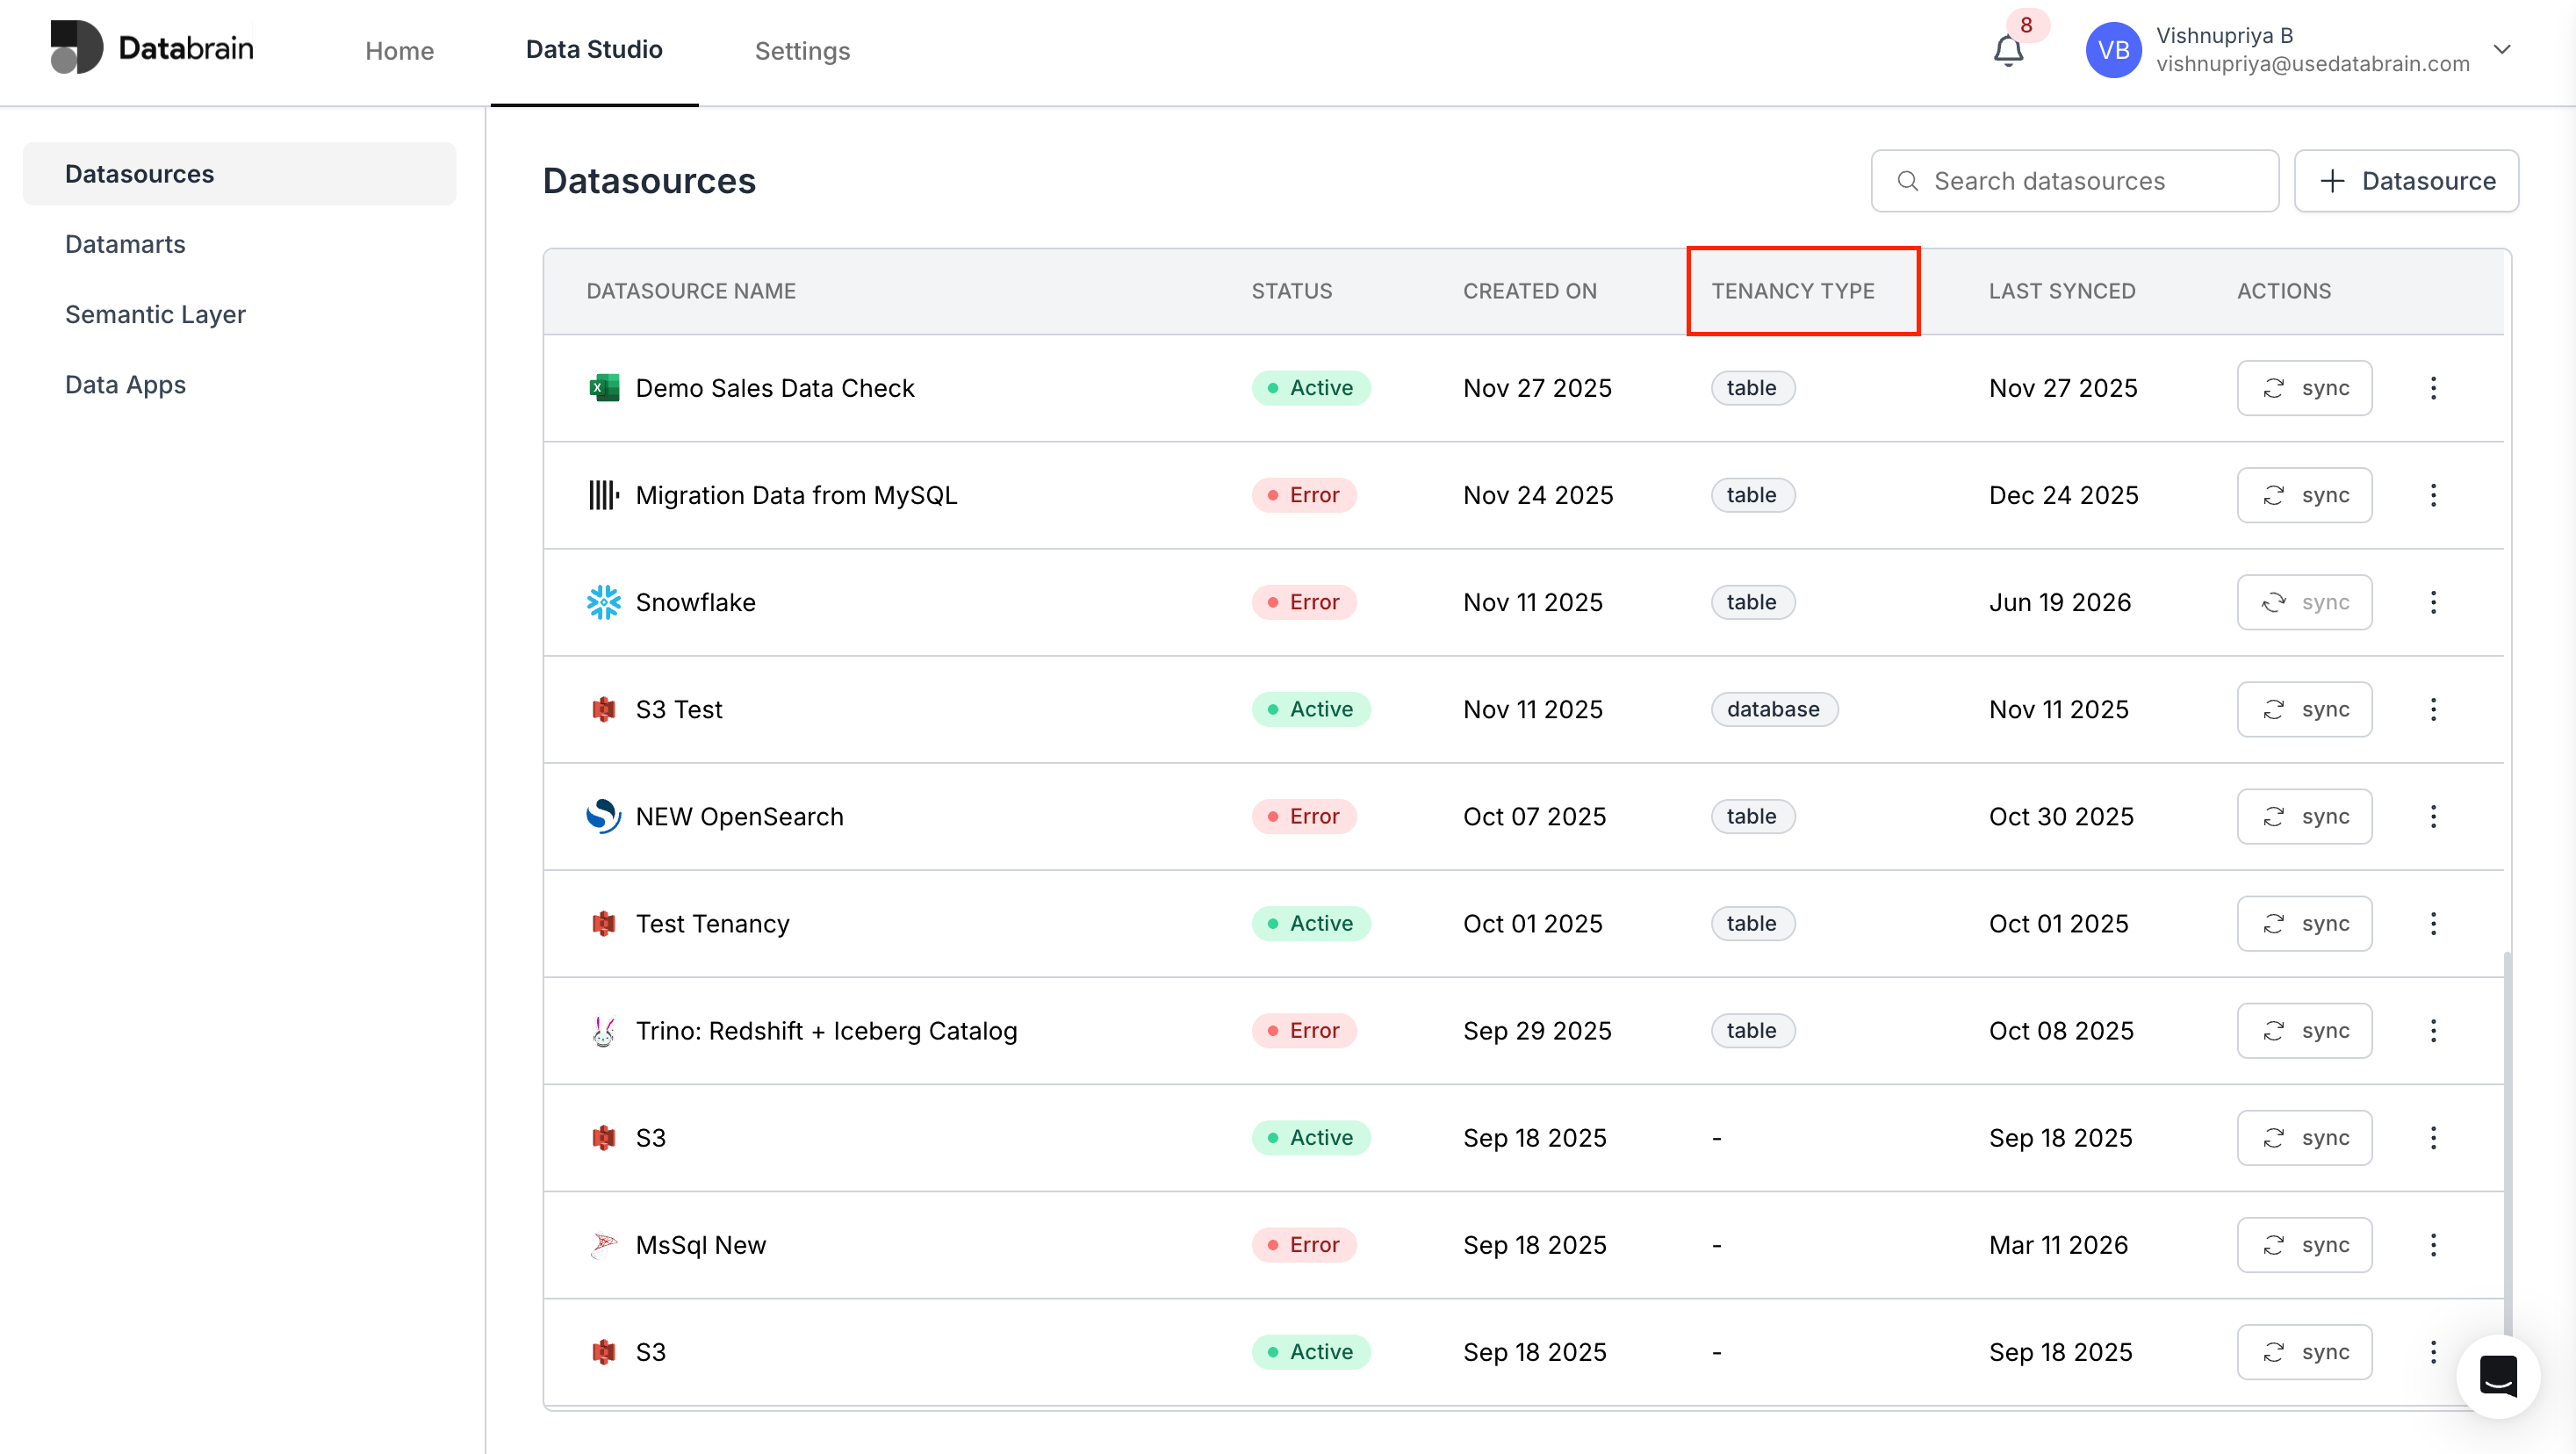2576x1454 pixels.
Task: Expand the user account dropdown chevron
Action: (2502, 49)
